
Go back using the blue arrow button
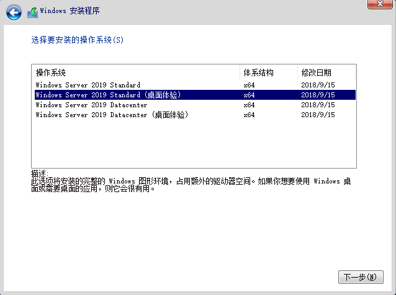(14, 12)
